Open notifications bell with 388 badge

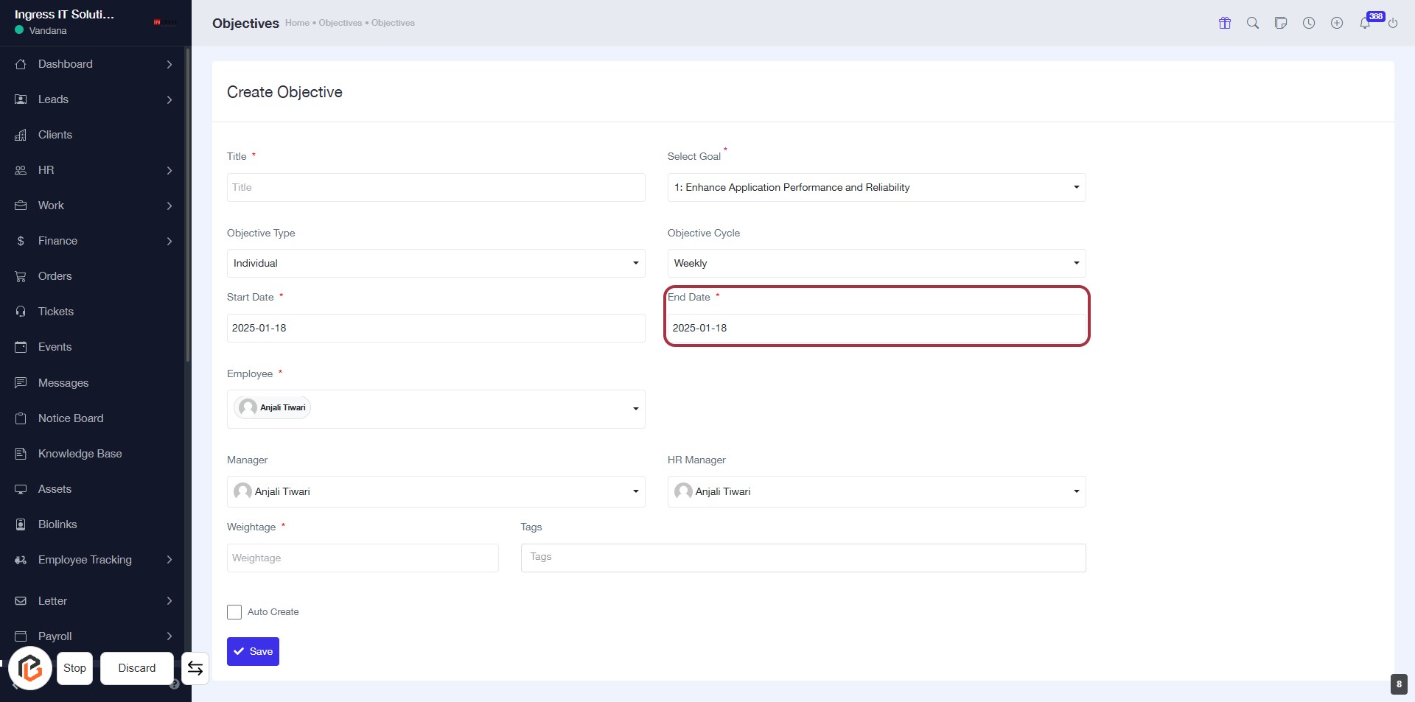pyautogui.click(x=1365, y=23)
